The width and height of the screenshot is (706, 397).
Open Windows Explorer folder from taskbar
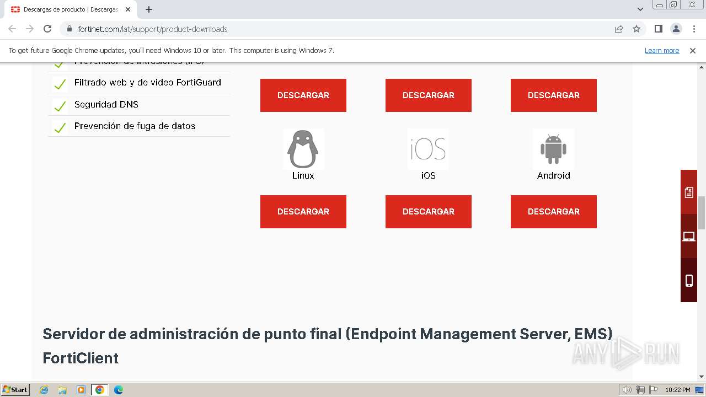[62, 390]
